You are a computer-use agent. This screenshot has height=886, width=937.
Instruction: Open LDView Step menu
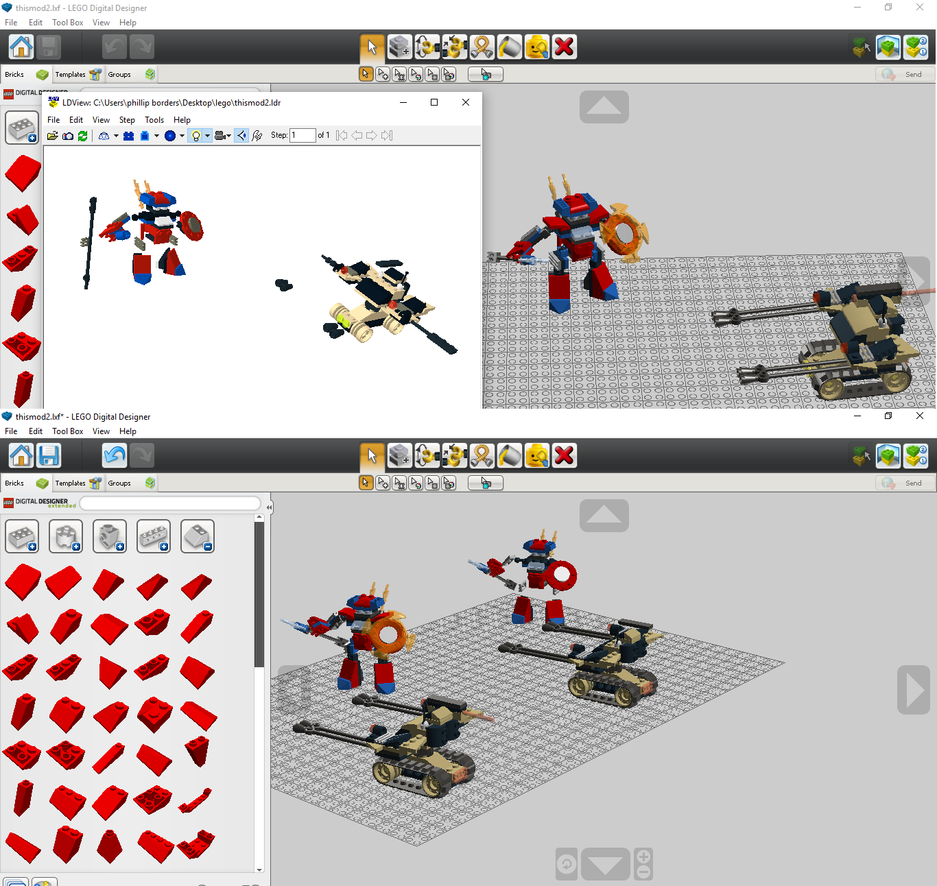[127, 120]
